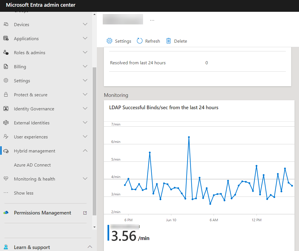299x251 pixels.
Task: Expand the sidebar Settings chevron
Action: tap(85, 80)
